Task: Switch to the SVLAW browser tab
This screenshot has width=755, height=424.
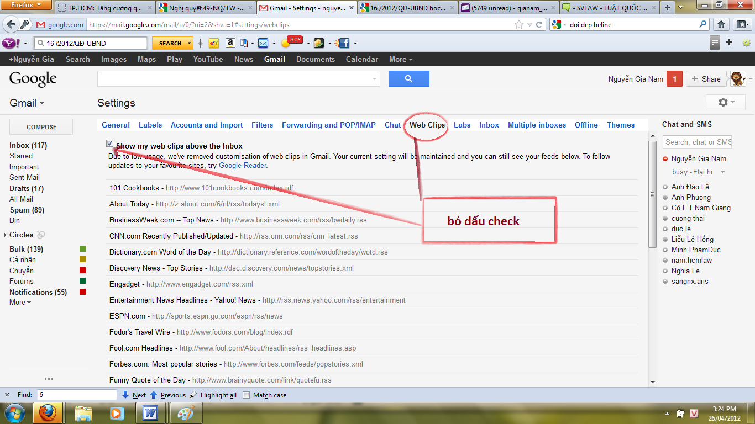Action: pos(609,8)
